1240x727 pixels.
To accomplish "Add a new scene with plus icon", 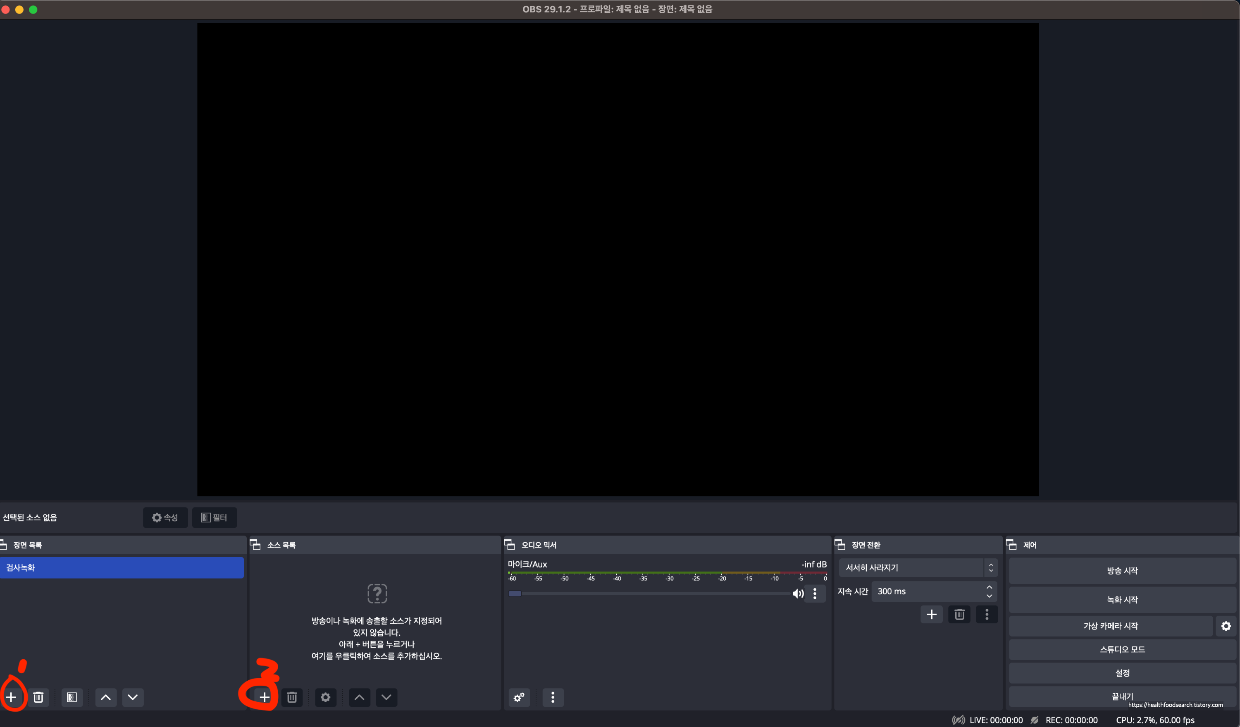I will pos(11,697).
